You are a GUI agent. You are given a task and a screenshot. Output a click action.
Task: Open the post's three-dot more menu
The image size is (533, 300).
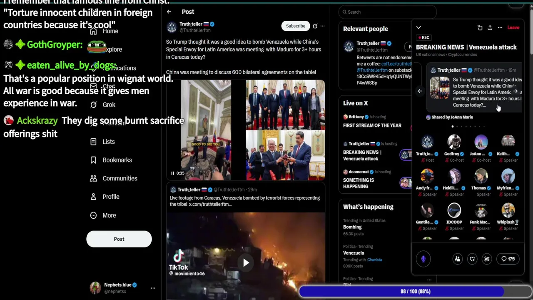pyautogui.click(x=322, y=26)
